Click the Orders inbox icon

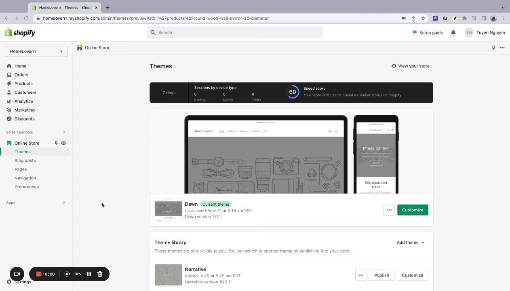[x=9, y=75]
